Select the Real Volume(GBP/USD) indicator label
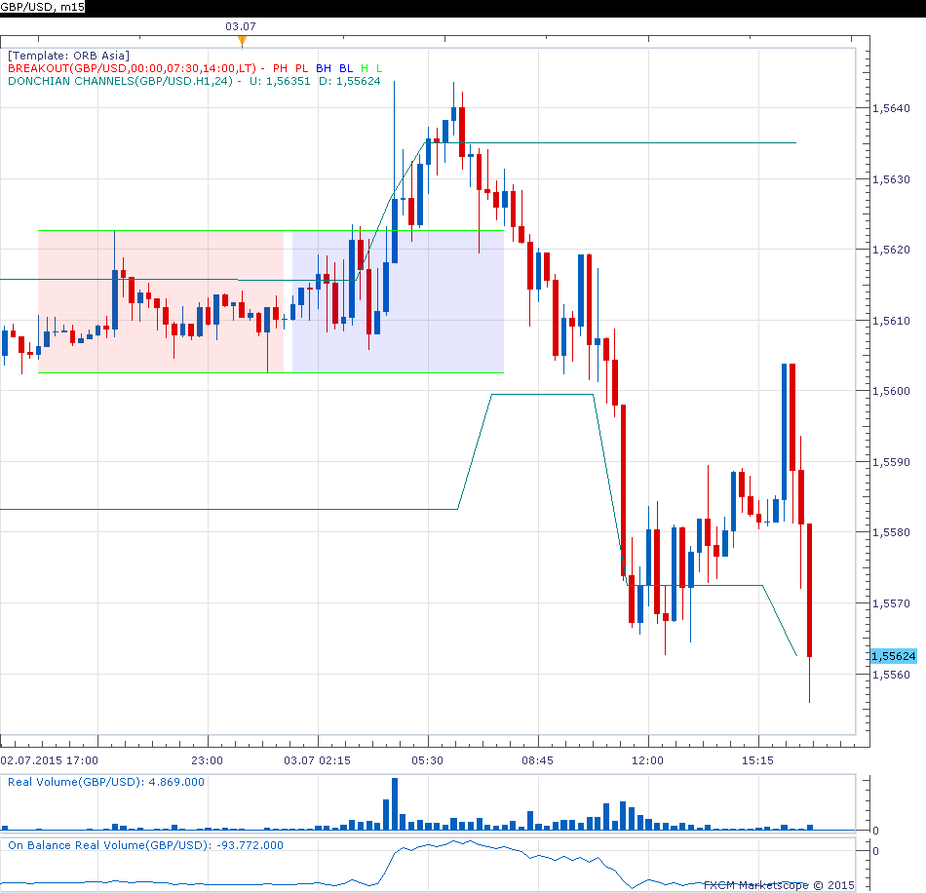Viewport: 926px width, 893px height. [x=106, y=783]
